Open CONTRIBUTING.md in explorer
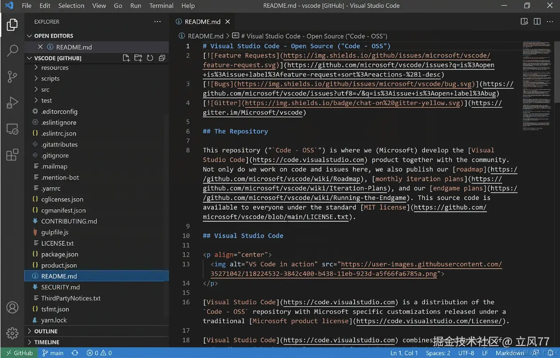 coord(97,221)
